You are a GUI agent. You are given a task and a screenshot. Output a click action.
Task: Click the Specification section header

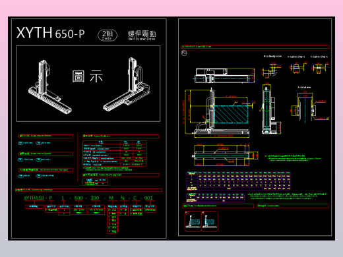[121, 136]
